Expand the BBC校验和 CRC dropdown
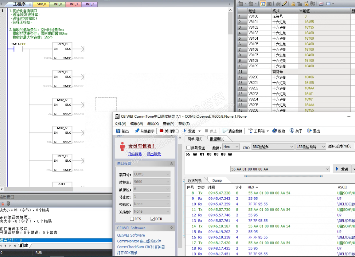Image resolution: width=355 pixels, height=257 pixels. [272, 147]
